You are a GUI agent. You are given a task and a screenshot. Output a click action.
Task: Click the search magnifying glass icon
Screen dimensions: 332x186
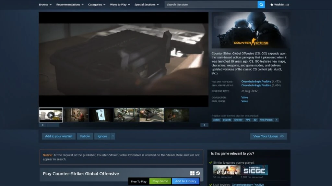[261, 5]
